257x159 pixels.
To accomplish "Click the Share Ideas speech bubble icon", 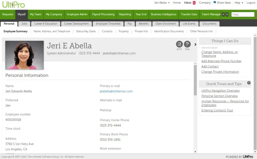I will pyautogui.click(x=215, y=3).
